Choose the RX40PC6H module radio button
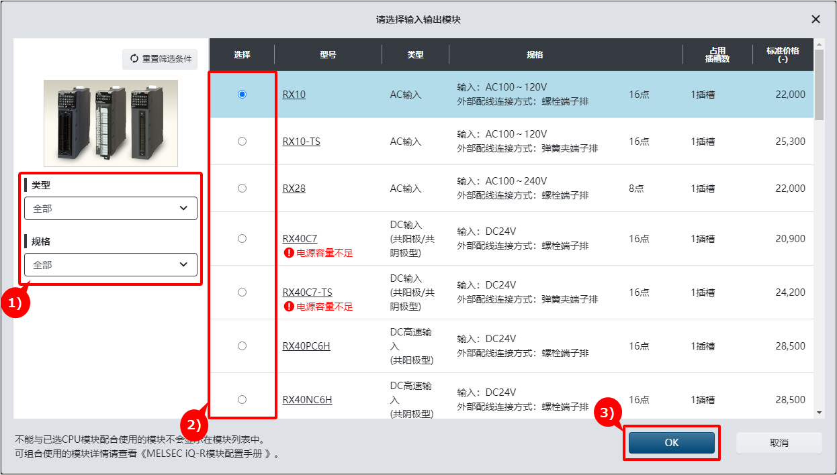Image resolution: width=837 pixels, height=475 pixels. click(x=242, y=346)
